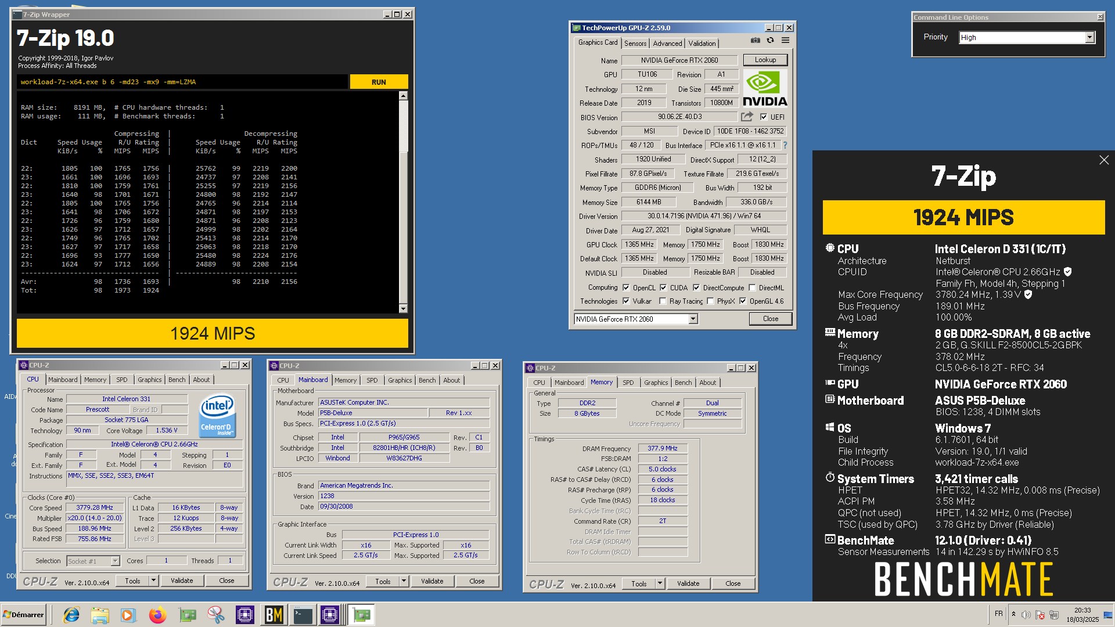Click Validate in the CPU tab CPU-Z window
Image resolution: width=1115 pixels, height=627 pixels.
tap(182, 581)
